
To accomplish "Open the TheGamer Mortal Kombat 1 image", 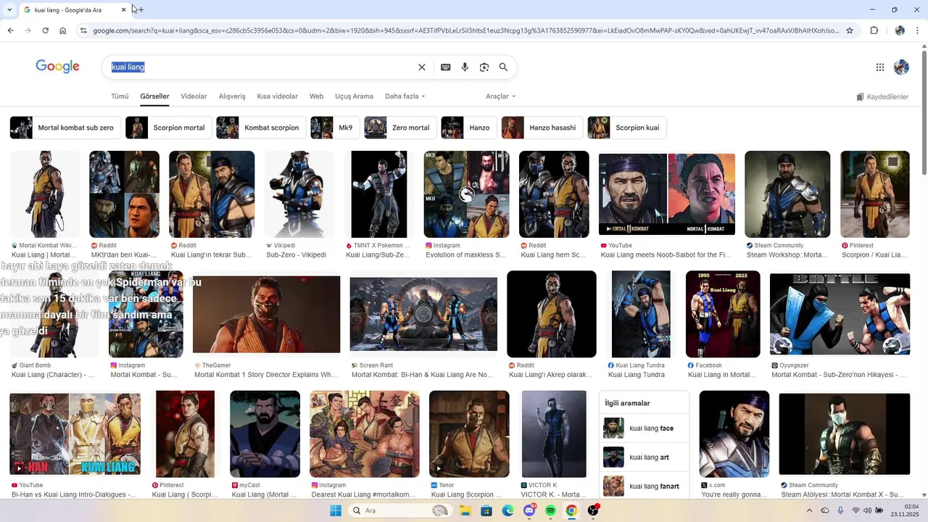I will coord(266,314).
